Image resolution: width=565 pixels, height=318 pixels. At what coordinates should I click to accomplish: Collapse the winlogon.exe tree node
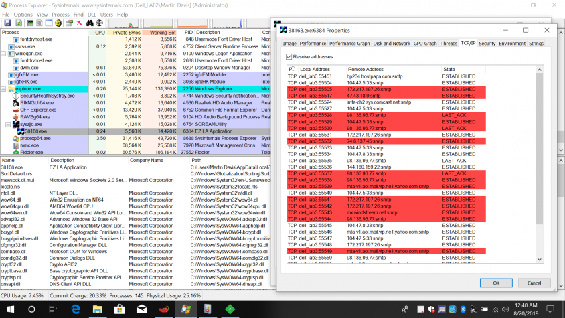click(x=3, y=54)
